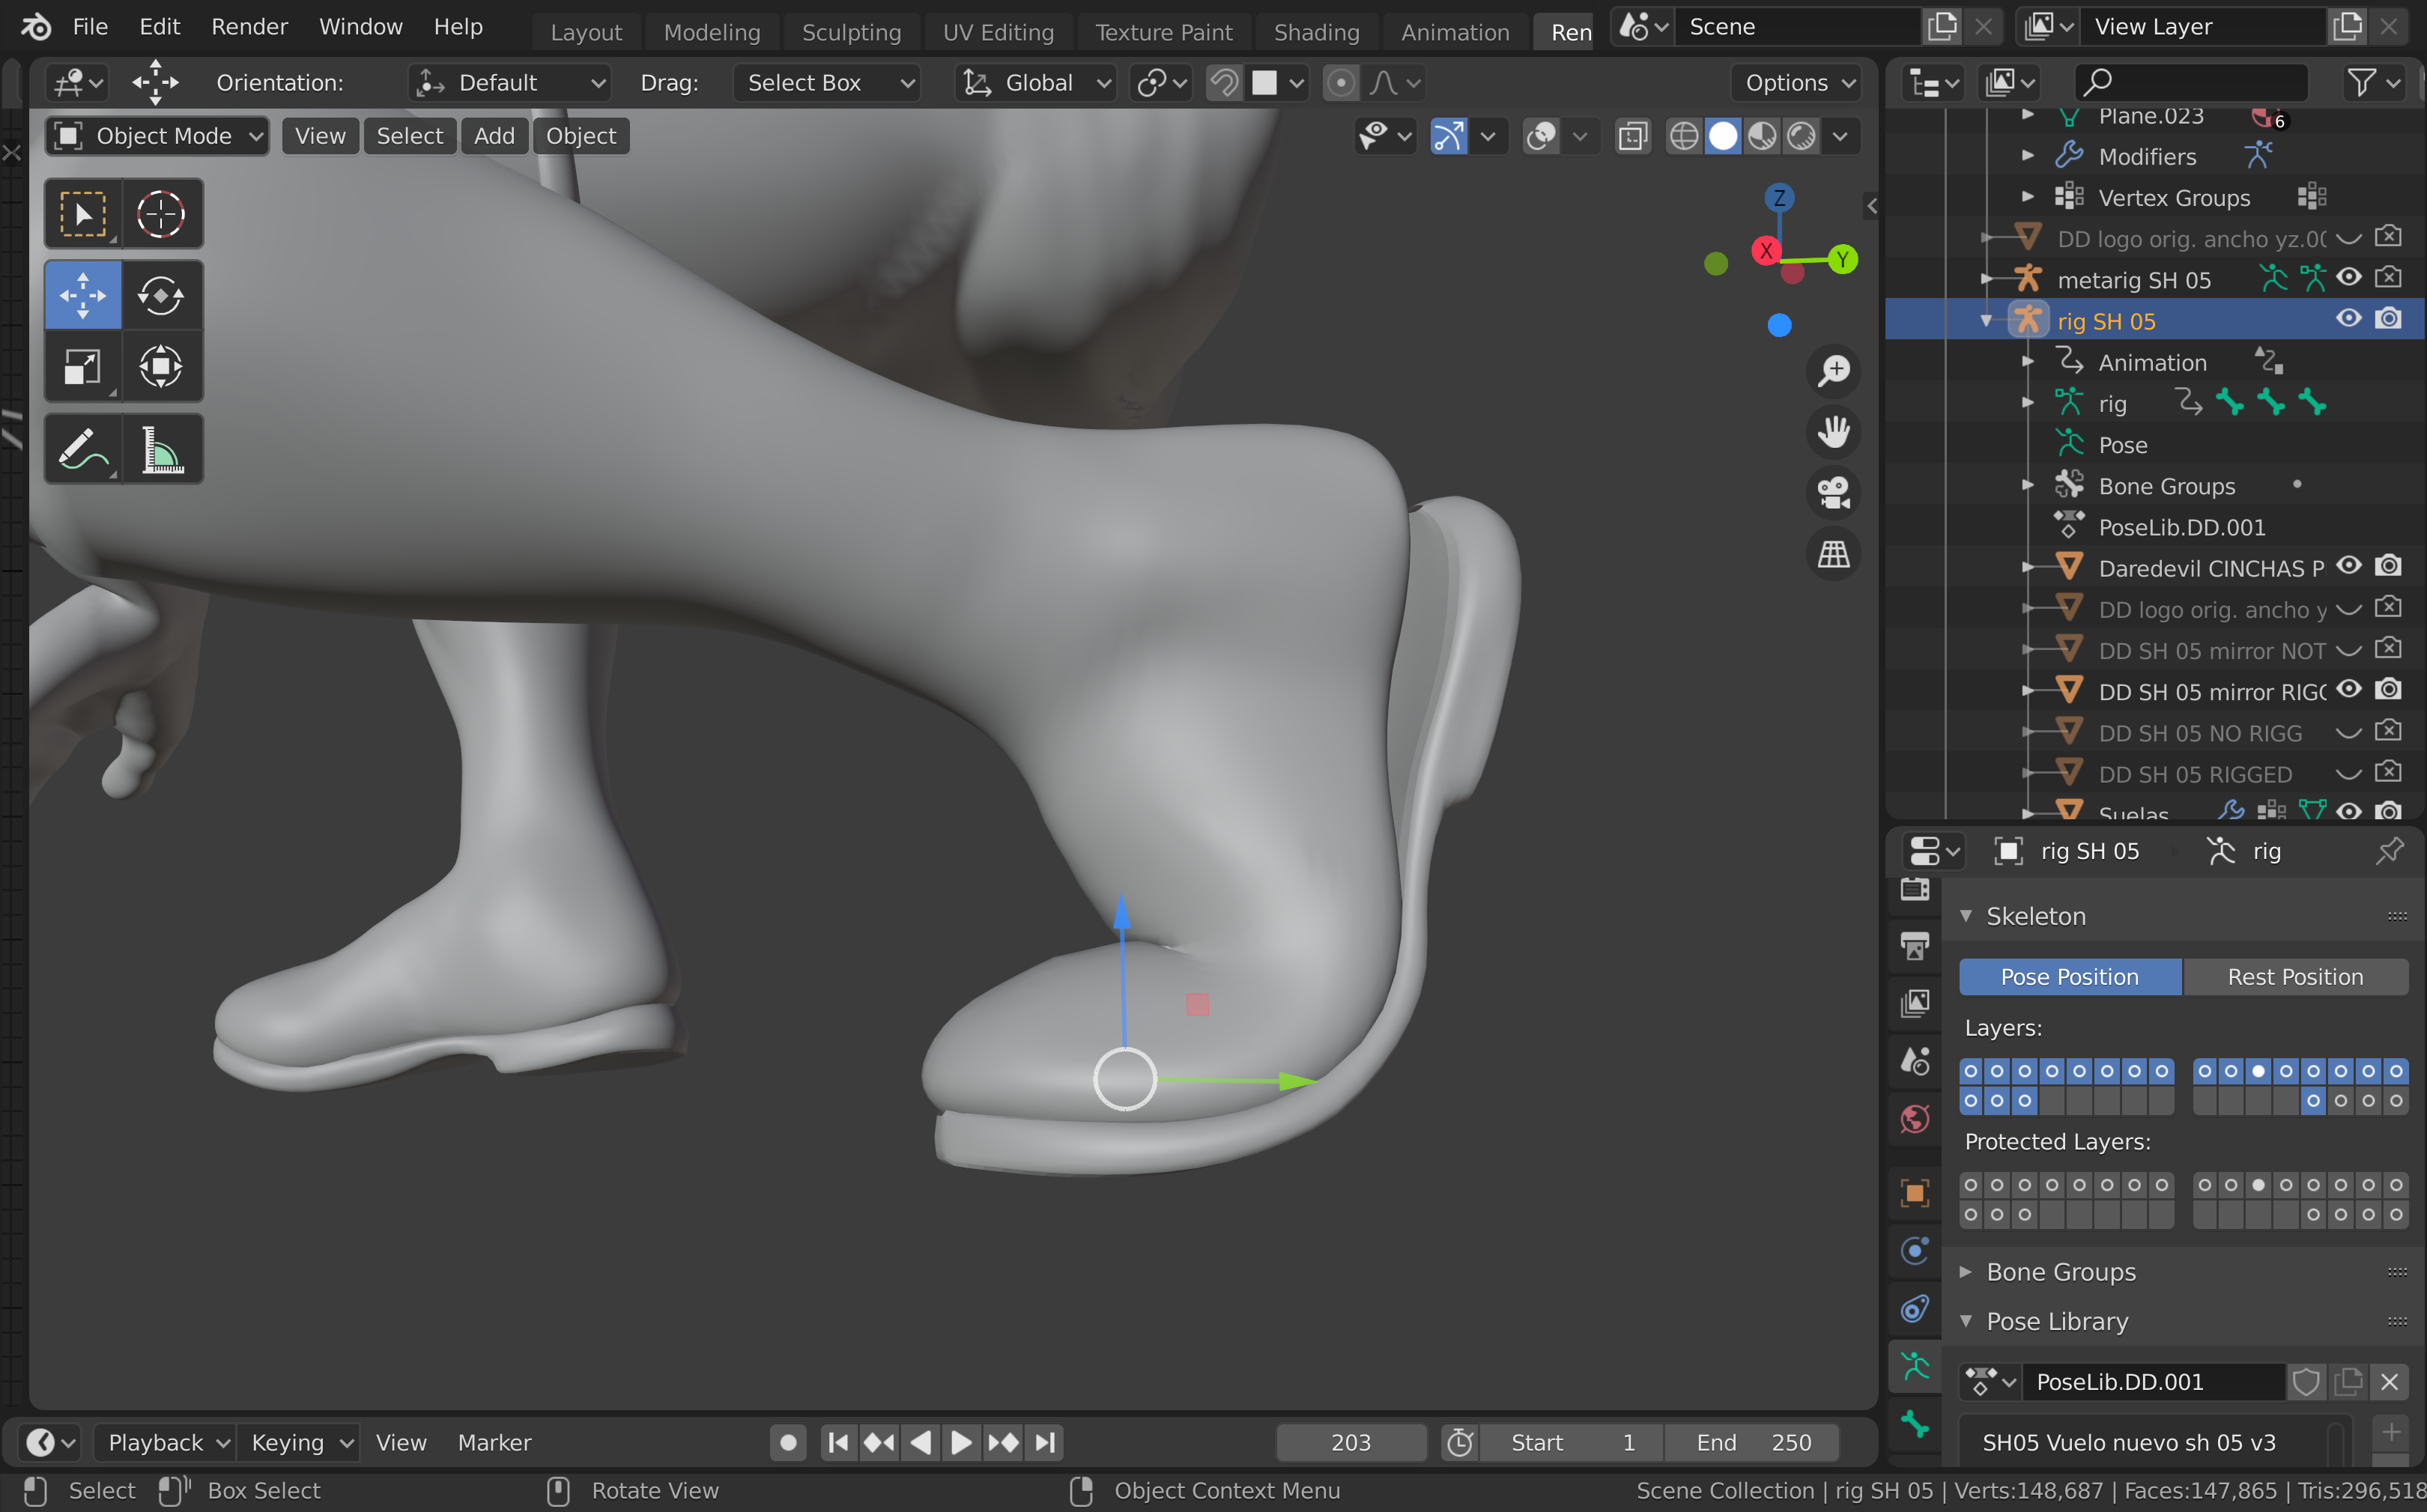The height and width of the screenshot is (1512, 2427).
Task: Expand the Bone Groups panel
Action: (x=2061, y=1272)
